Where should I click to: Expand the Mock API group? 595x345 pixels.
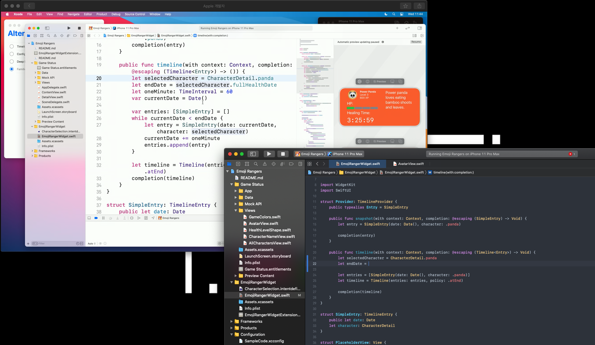[236, 204]
